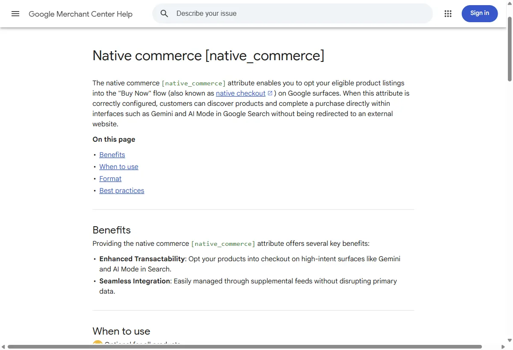Screen dimensions: 513x350
Task: Click the When to use section heading
Action: pyautogui.click(x=121, y=331)
